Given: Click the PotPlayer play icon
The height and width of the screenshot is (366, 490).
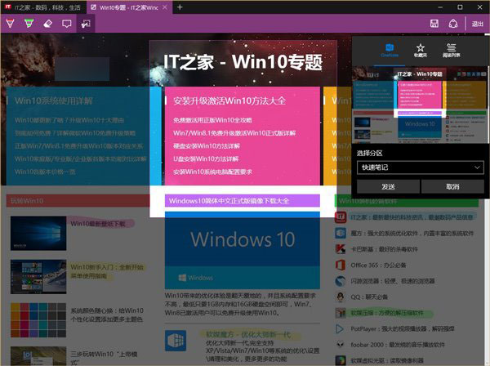Looking at the screenshot, I should [x=341, y=328].
